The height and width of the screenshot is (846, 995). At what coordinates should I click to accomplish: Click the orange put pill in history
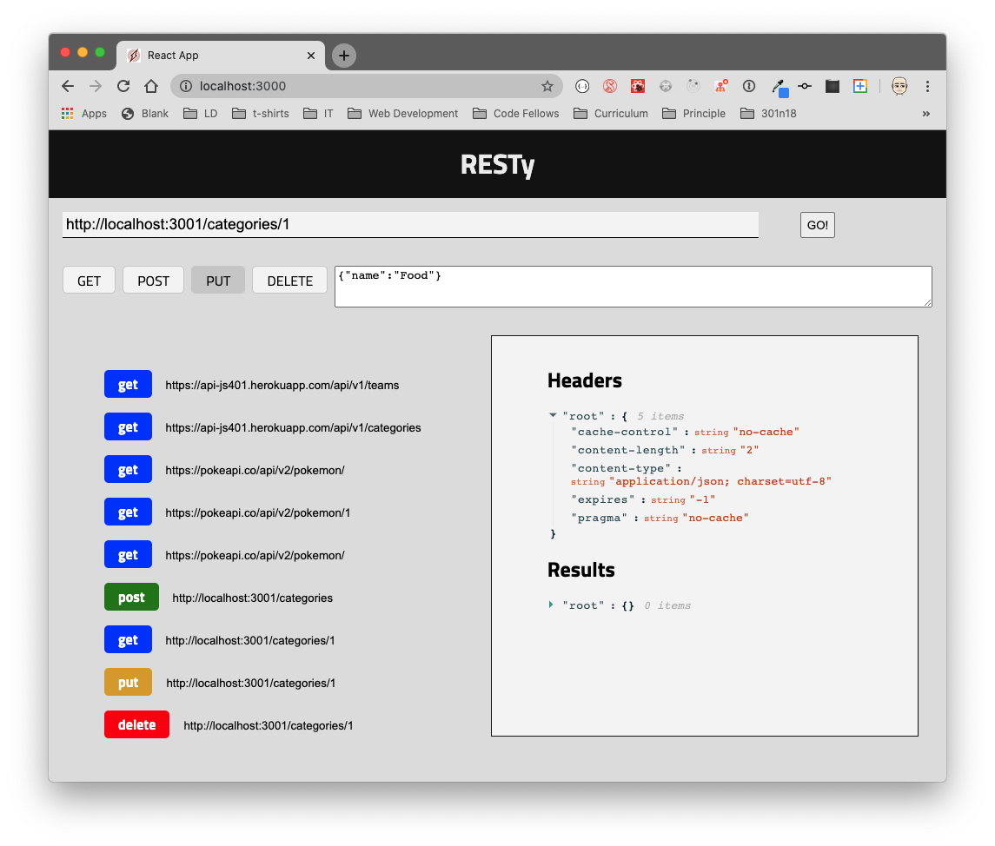[x=128, y=682]
